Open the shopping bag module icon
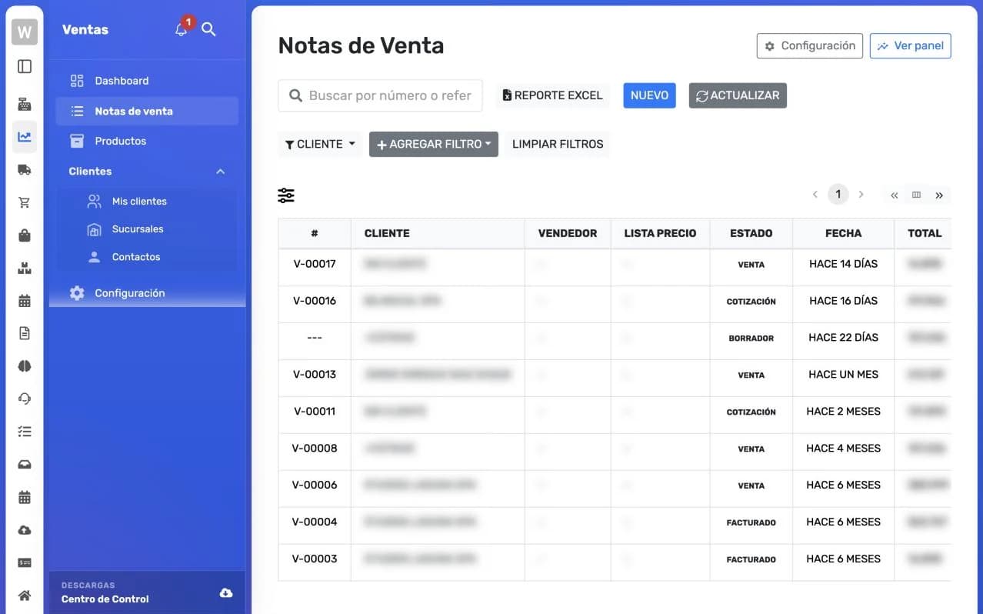The height and width of the screenshot is (614, 983). 25,235
